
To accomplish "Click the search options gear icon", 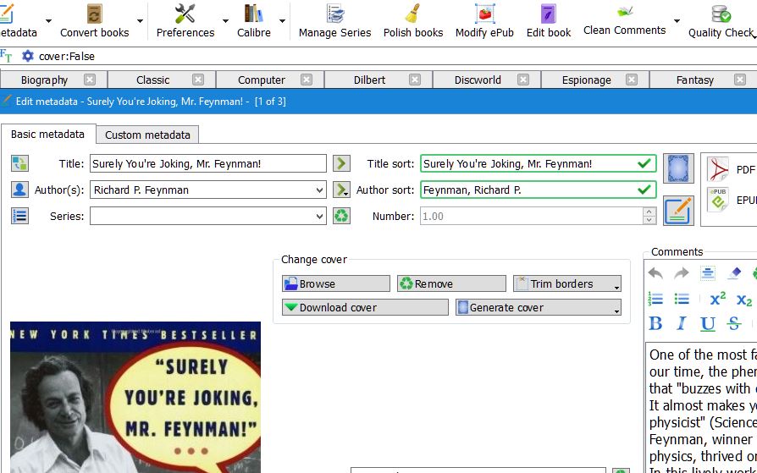I will (28, 56).
